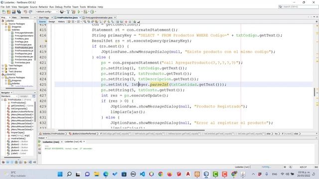Screen dimensions: 319x179
Task: Toggle Sort by Name navigator button
Action: pos(30,162)
